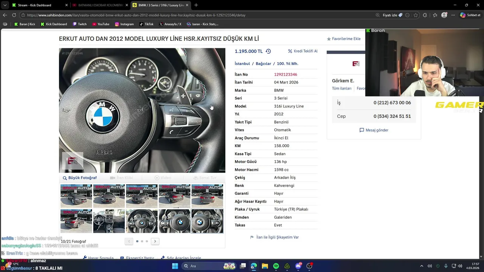
Task: Open Windows Start menu
Action: [175, 266]
